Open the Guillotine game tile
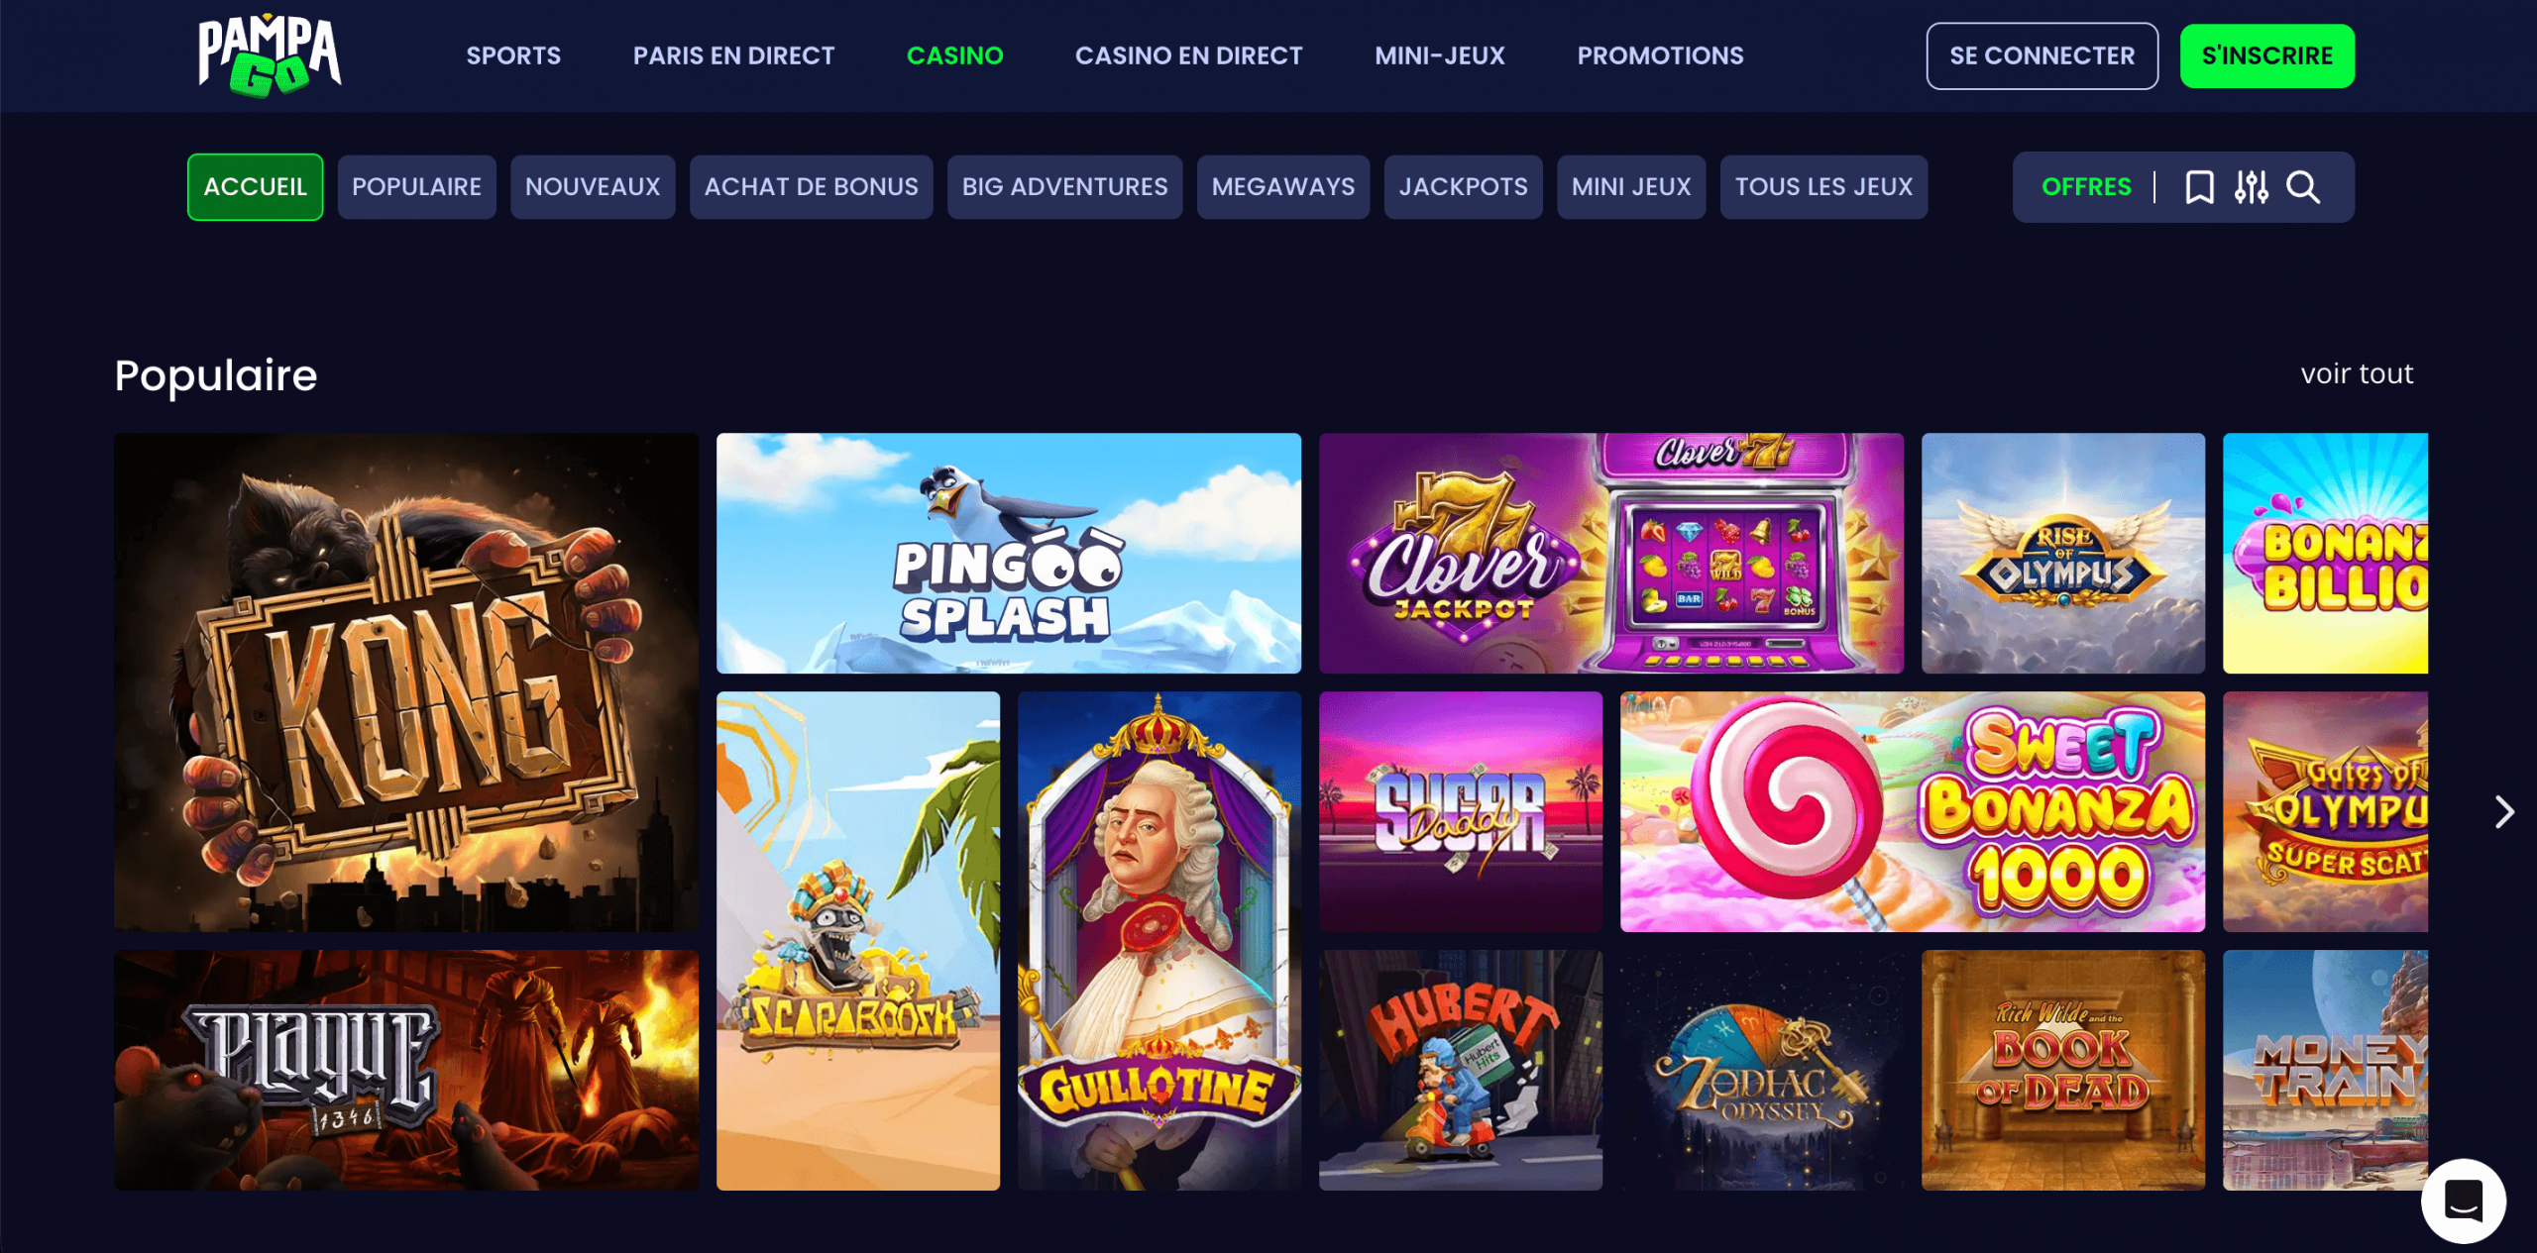The width and height of the screenshot is (2537, 1253). tap(1159, 941)
